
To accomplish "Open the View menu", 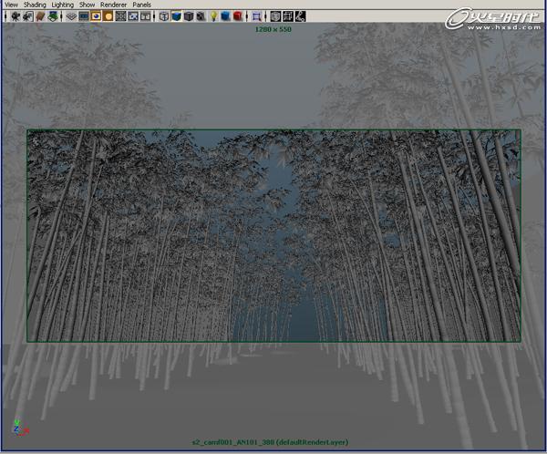I will [11, 5].
